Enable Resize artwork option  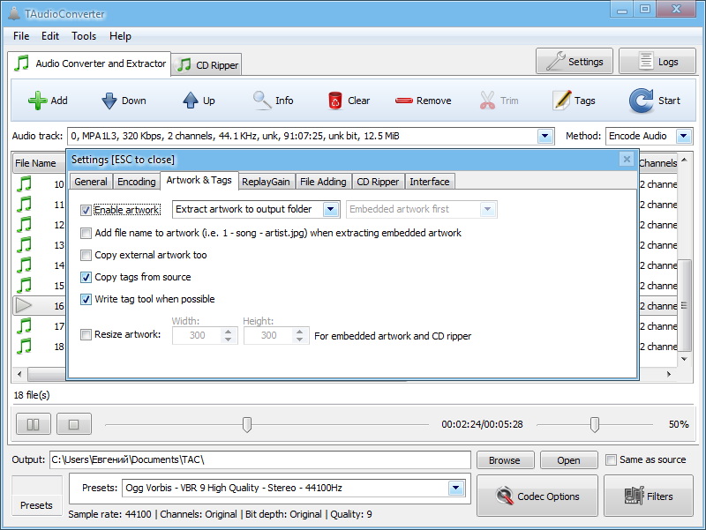click(86, 334)
